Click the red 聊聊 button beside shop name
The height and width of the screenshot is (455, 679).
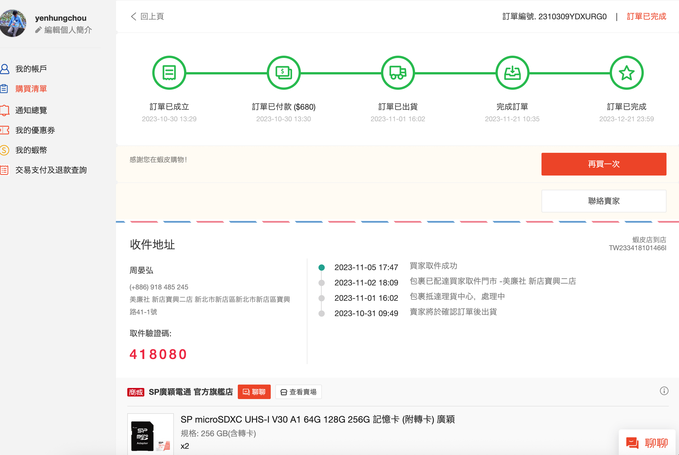[254, 392]
